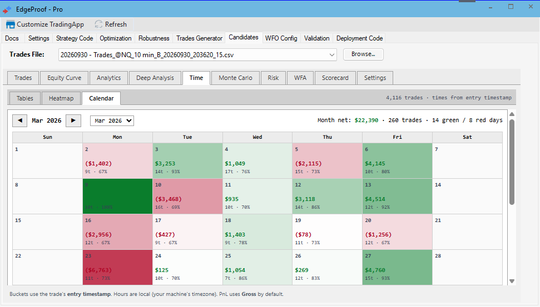540x307 pixels.
Task: Click the Wed column header
Action: [257, 137]
